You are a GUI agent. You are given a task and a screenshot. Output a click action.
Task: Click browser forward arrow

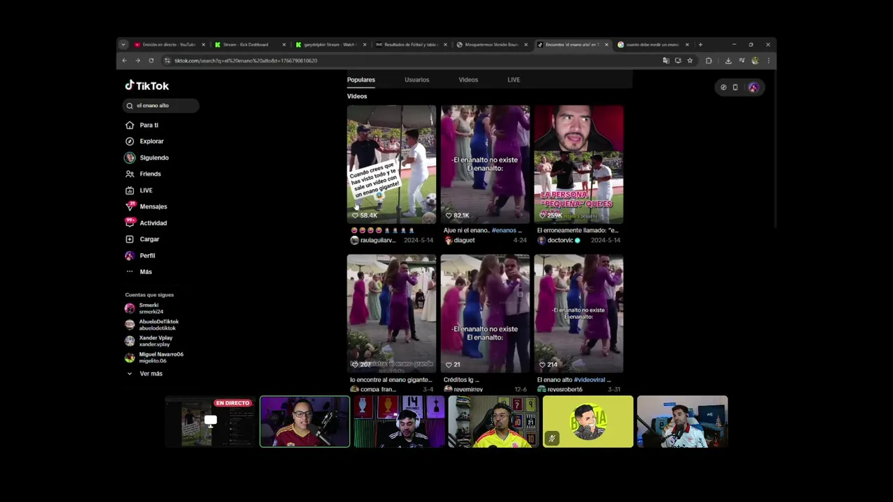[137, 61]
